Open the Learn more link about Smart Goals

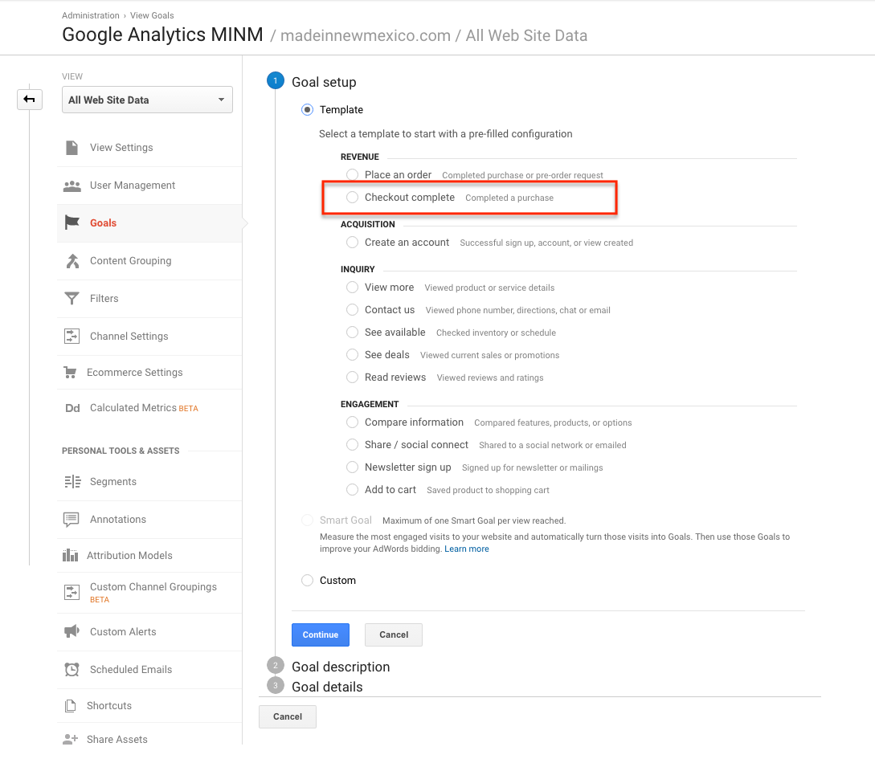tap(466, 549)
